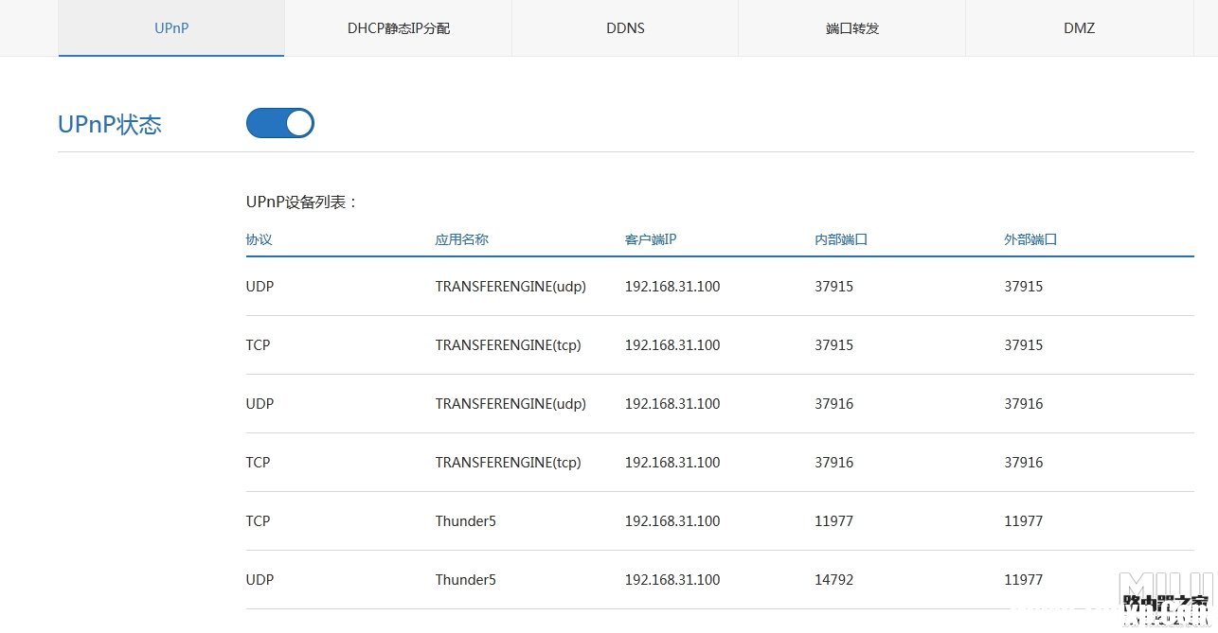Open the DHCP静态IP分配 tab

coord(398,28)
